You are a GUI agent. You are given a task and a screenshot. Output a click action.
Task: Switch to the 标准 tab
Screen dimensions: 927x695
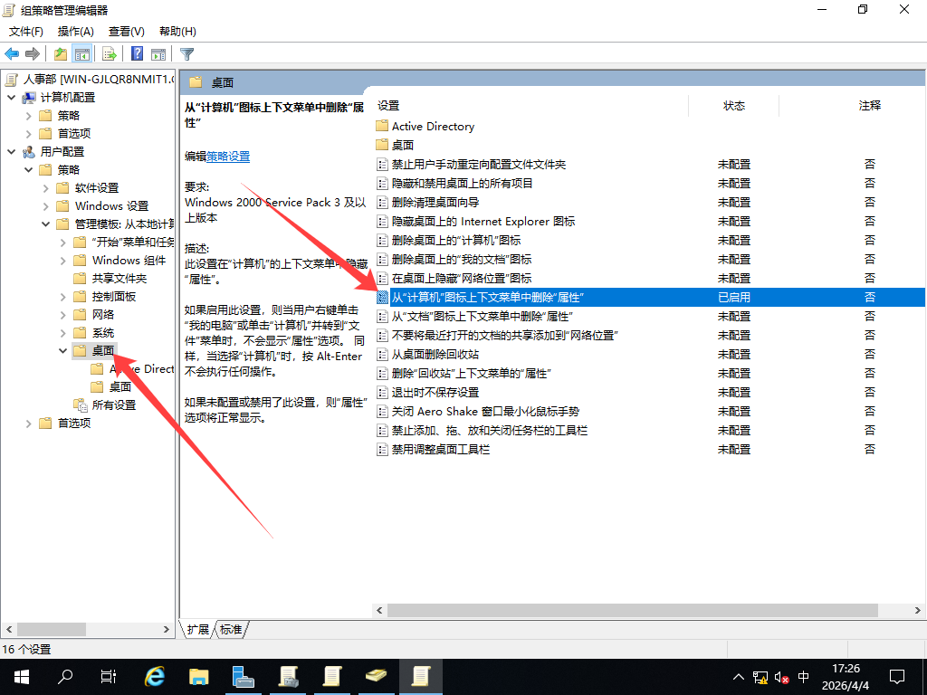(231, 629)
